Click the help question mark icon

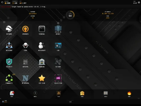(139, 2)
